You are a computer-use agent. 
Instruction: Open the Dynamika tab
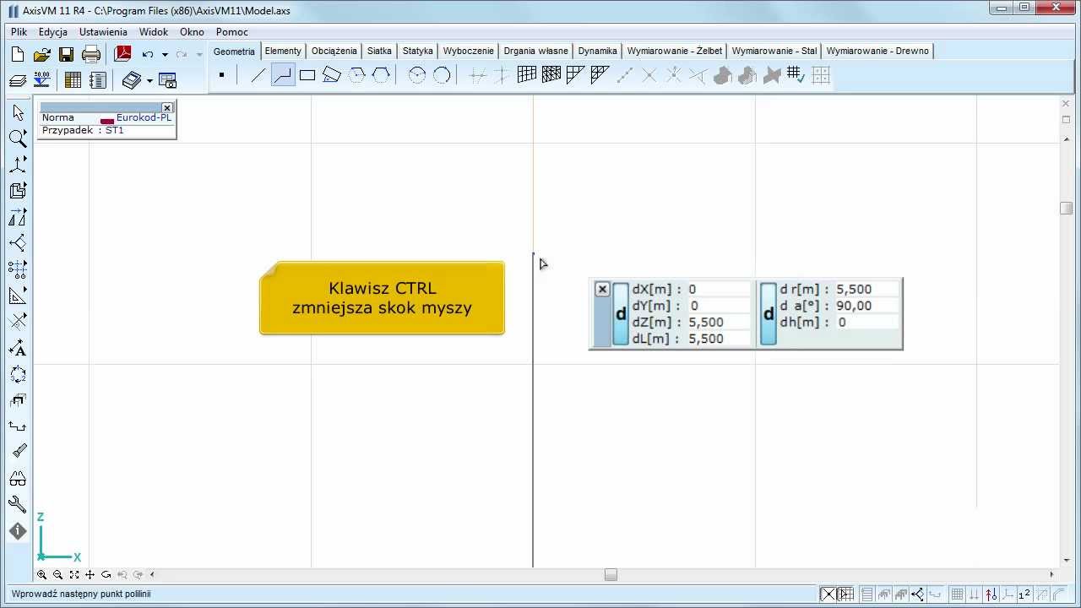click(597, 51)
